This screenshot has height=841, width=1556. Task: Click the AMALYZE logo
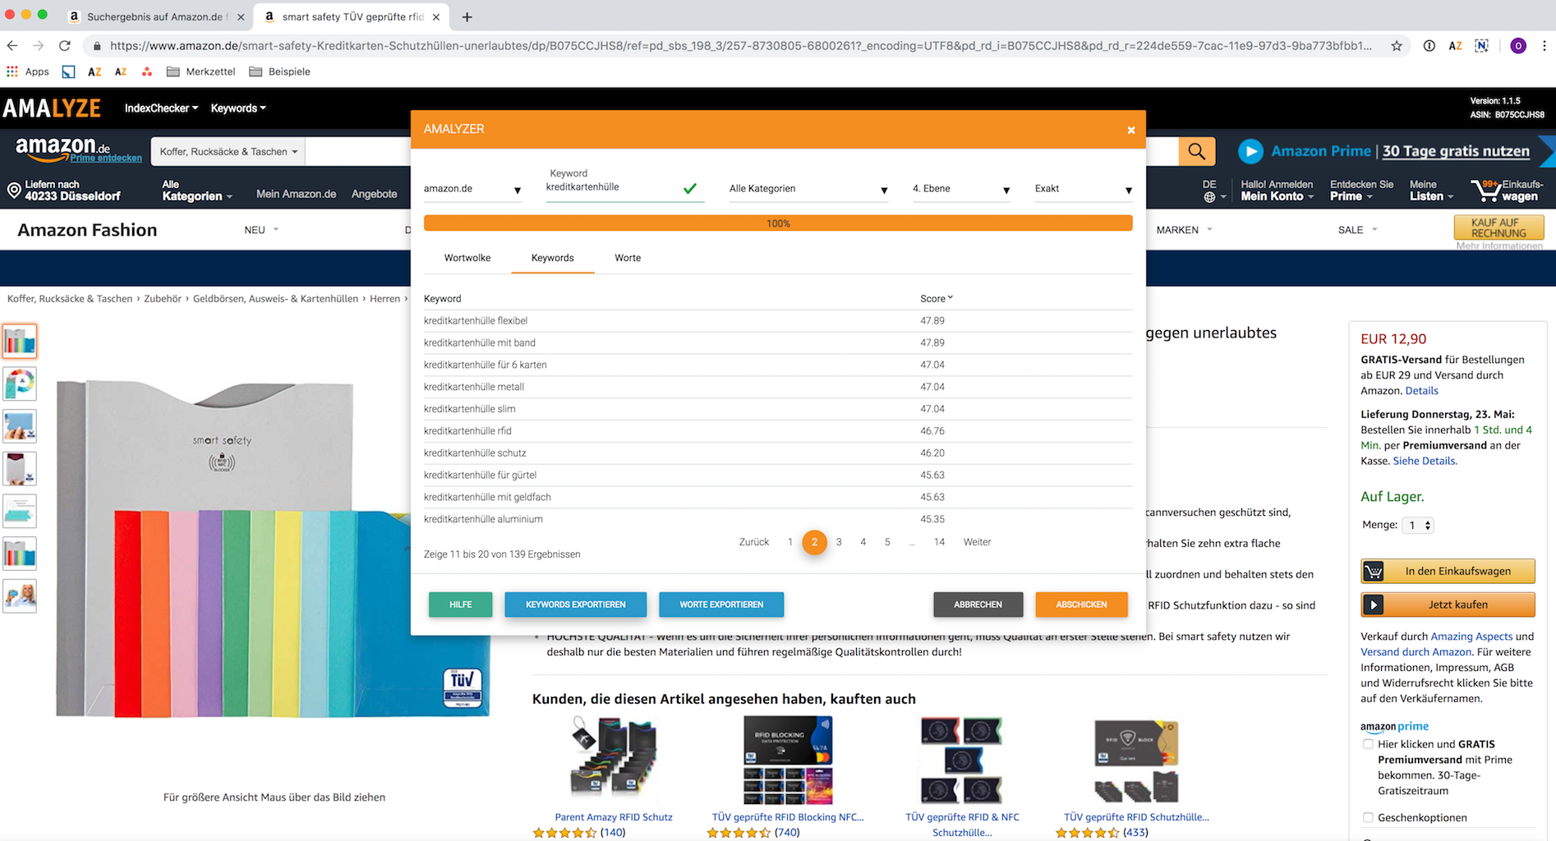(x=52, y=108)
